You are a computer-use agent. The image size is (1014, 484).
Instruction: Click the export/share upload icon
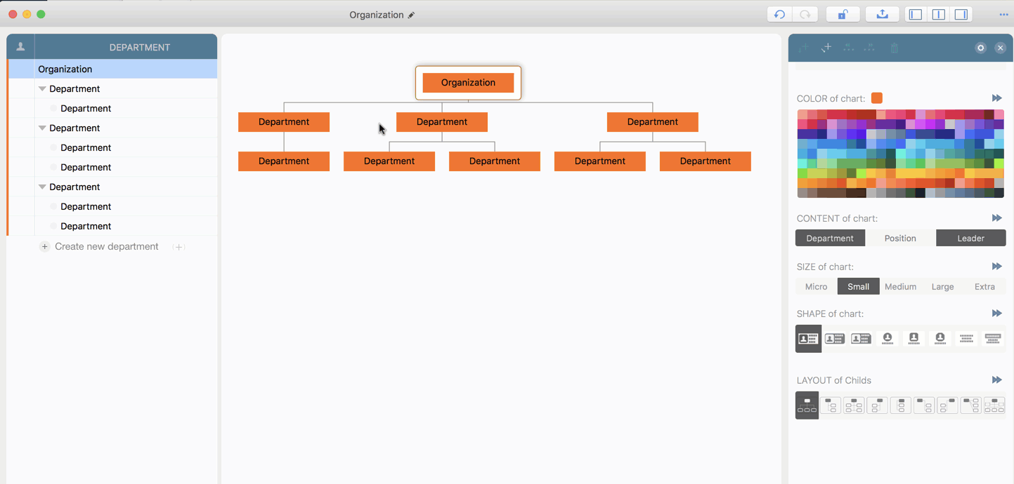point(882,15)
